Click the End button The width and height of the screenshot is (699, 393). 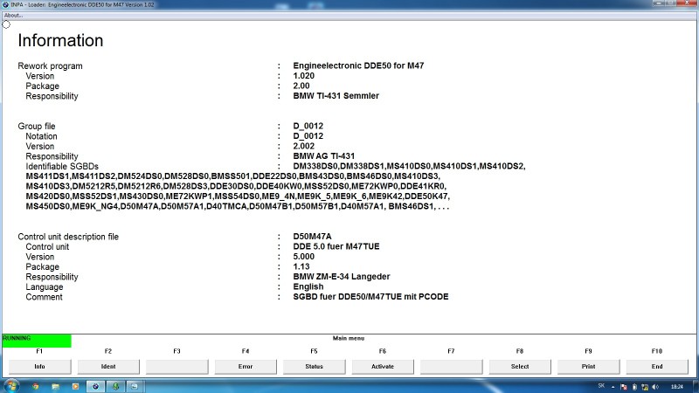(x=657, y=366)
